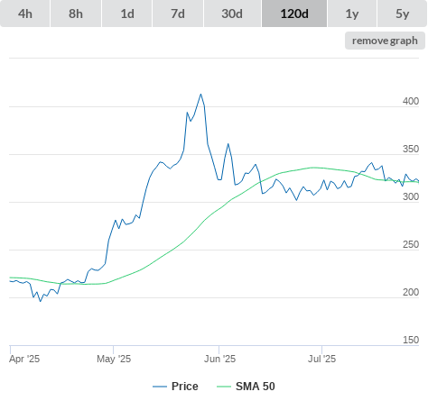
Task: Click the 300 y-axis value label
Action: point(411,196)
